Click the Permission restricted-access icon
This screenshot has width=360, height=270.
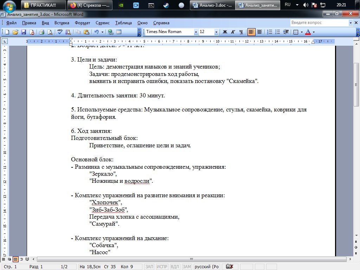click(x=32, y=32)
